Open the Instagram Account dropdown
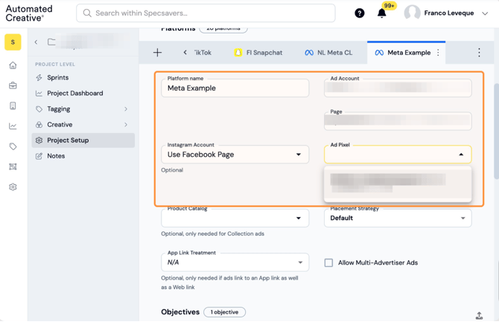This screenshot has width=499, height=327. coord(235,155)
